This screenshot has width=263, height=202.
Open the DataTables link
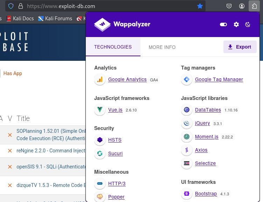point(208,110)
